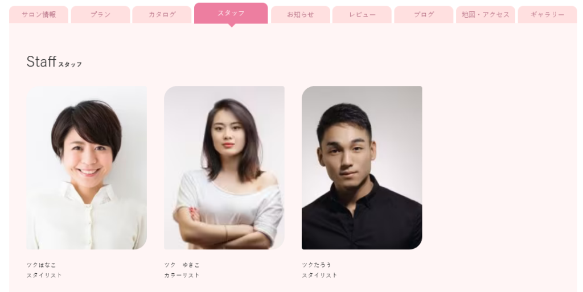Open the サロン情報 tab
Viewport: 583px width, 292px height.
pyautogui.click(x=39, y=14)
